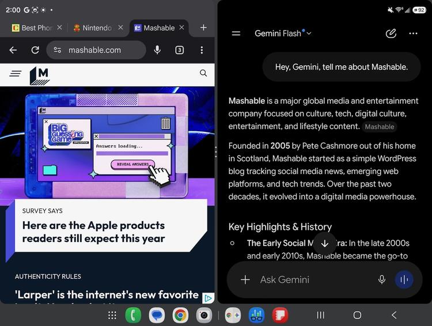Image resolution: width=432 pixels, height=326 pixels.
Task: Open the Messages app in taskbar
Action: [x=157, y=315]
